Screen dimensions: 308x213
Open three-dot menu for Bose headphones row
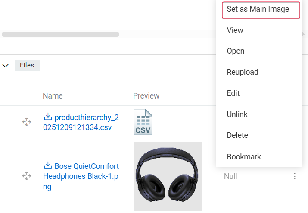point(295,176)
